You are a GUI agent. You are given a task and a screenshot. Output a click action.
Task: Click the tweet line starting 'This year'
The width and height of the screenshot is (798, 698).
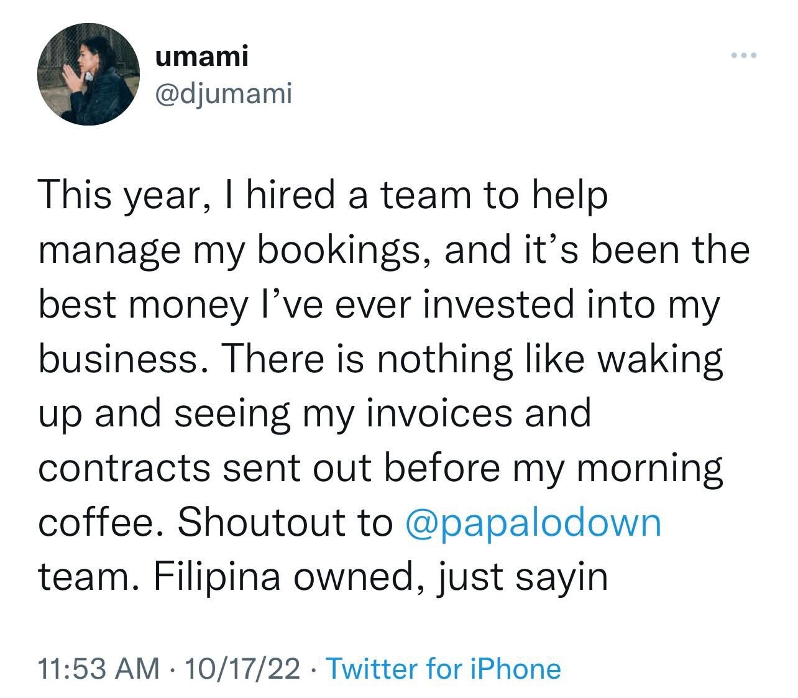[323, 197]
